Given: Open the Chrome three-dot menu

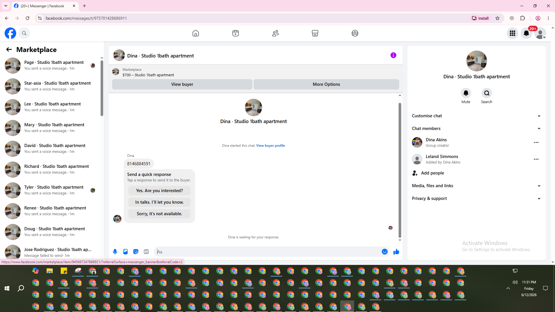Looking at the screenshot, I should [548, 18].
